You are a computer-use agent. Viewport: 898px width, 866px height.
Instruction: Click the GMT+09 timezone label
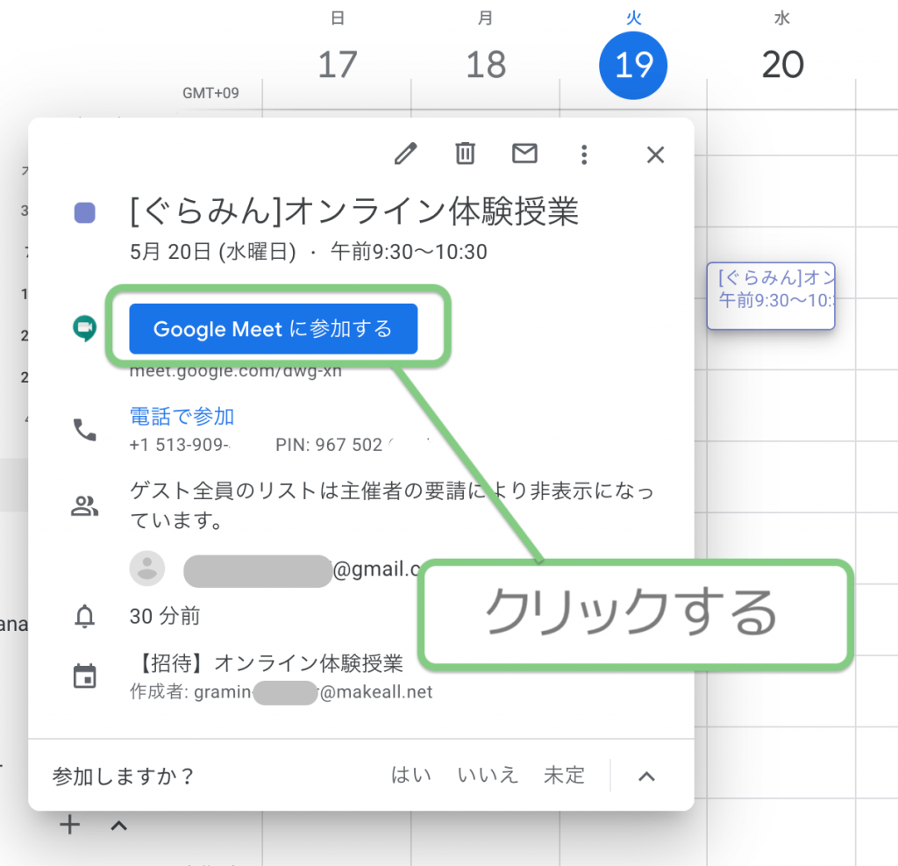click(210, 93)
